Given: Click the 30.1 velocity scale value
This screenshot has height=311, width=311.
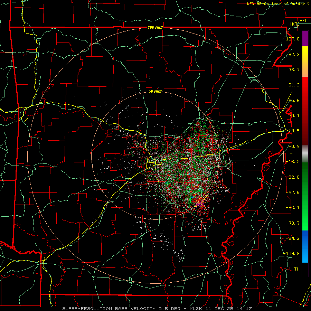Looking at the screenshot, I should pyautogui.click(x=294, y=116).
